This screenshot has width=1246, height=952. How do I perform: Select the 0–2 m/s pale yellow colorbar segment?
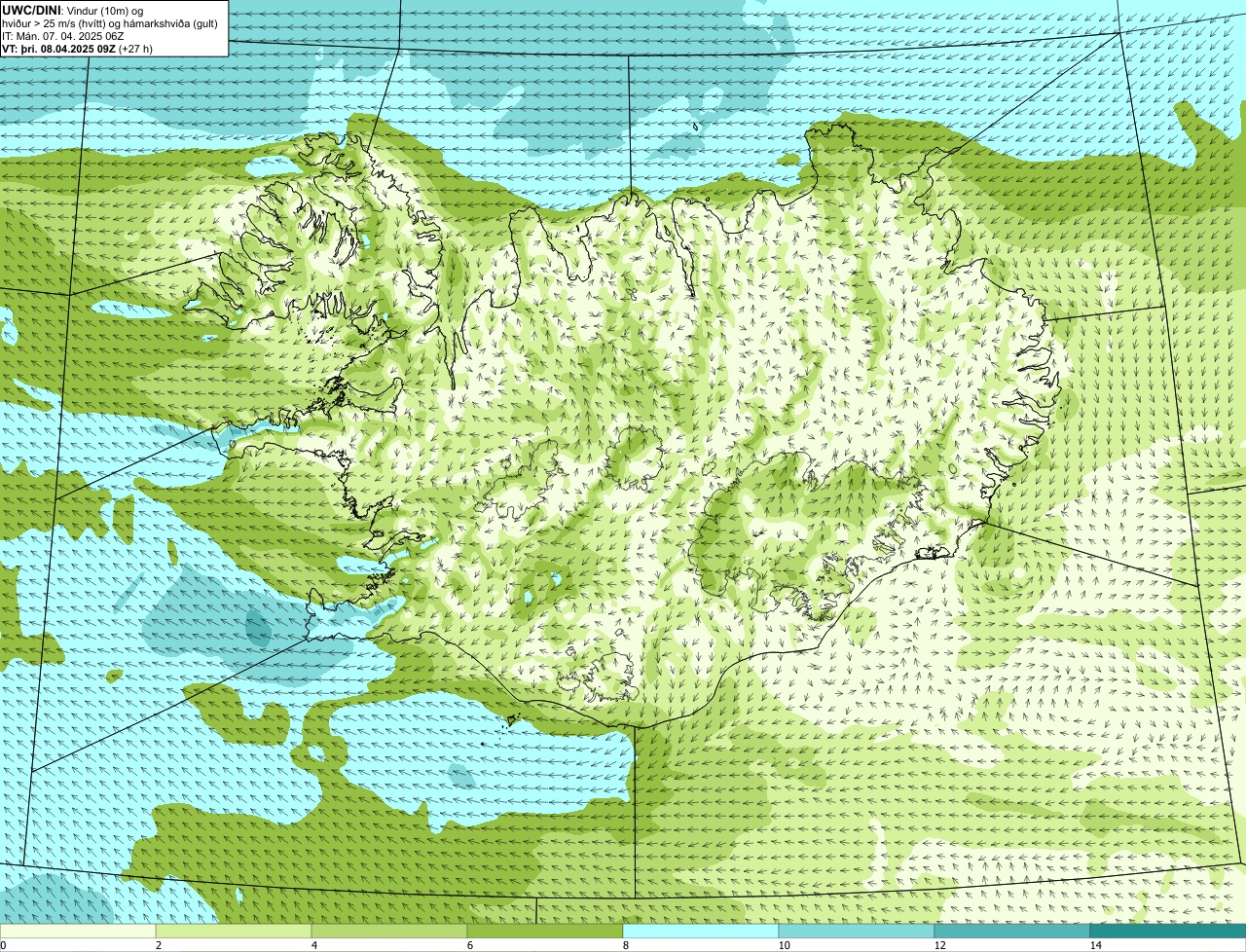pyautogui.click(x=78, y=931)
